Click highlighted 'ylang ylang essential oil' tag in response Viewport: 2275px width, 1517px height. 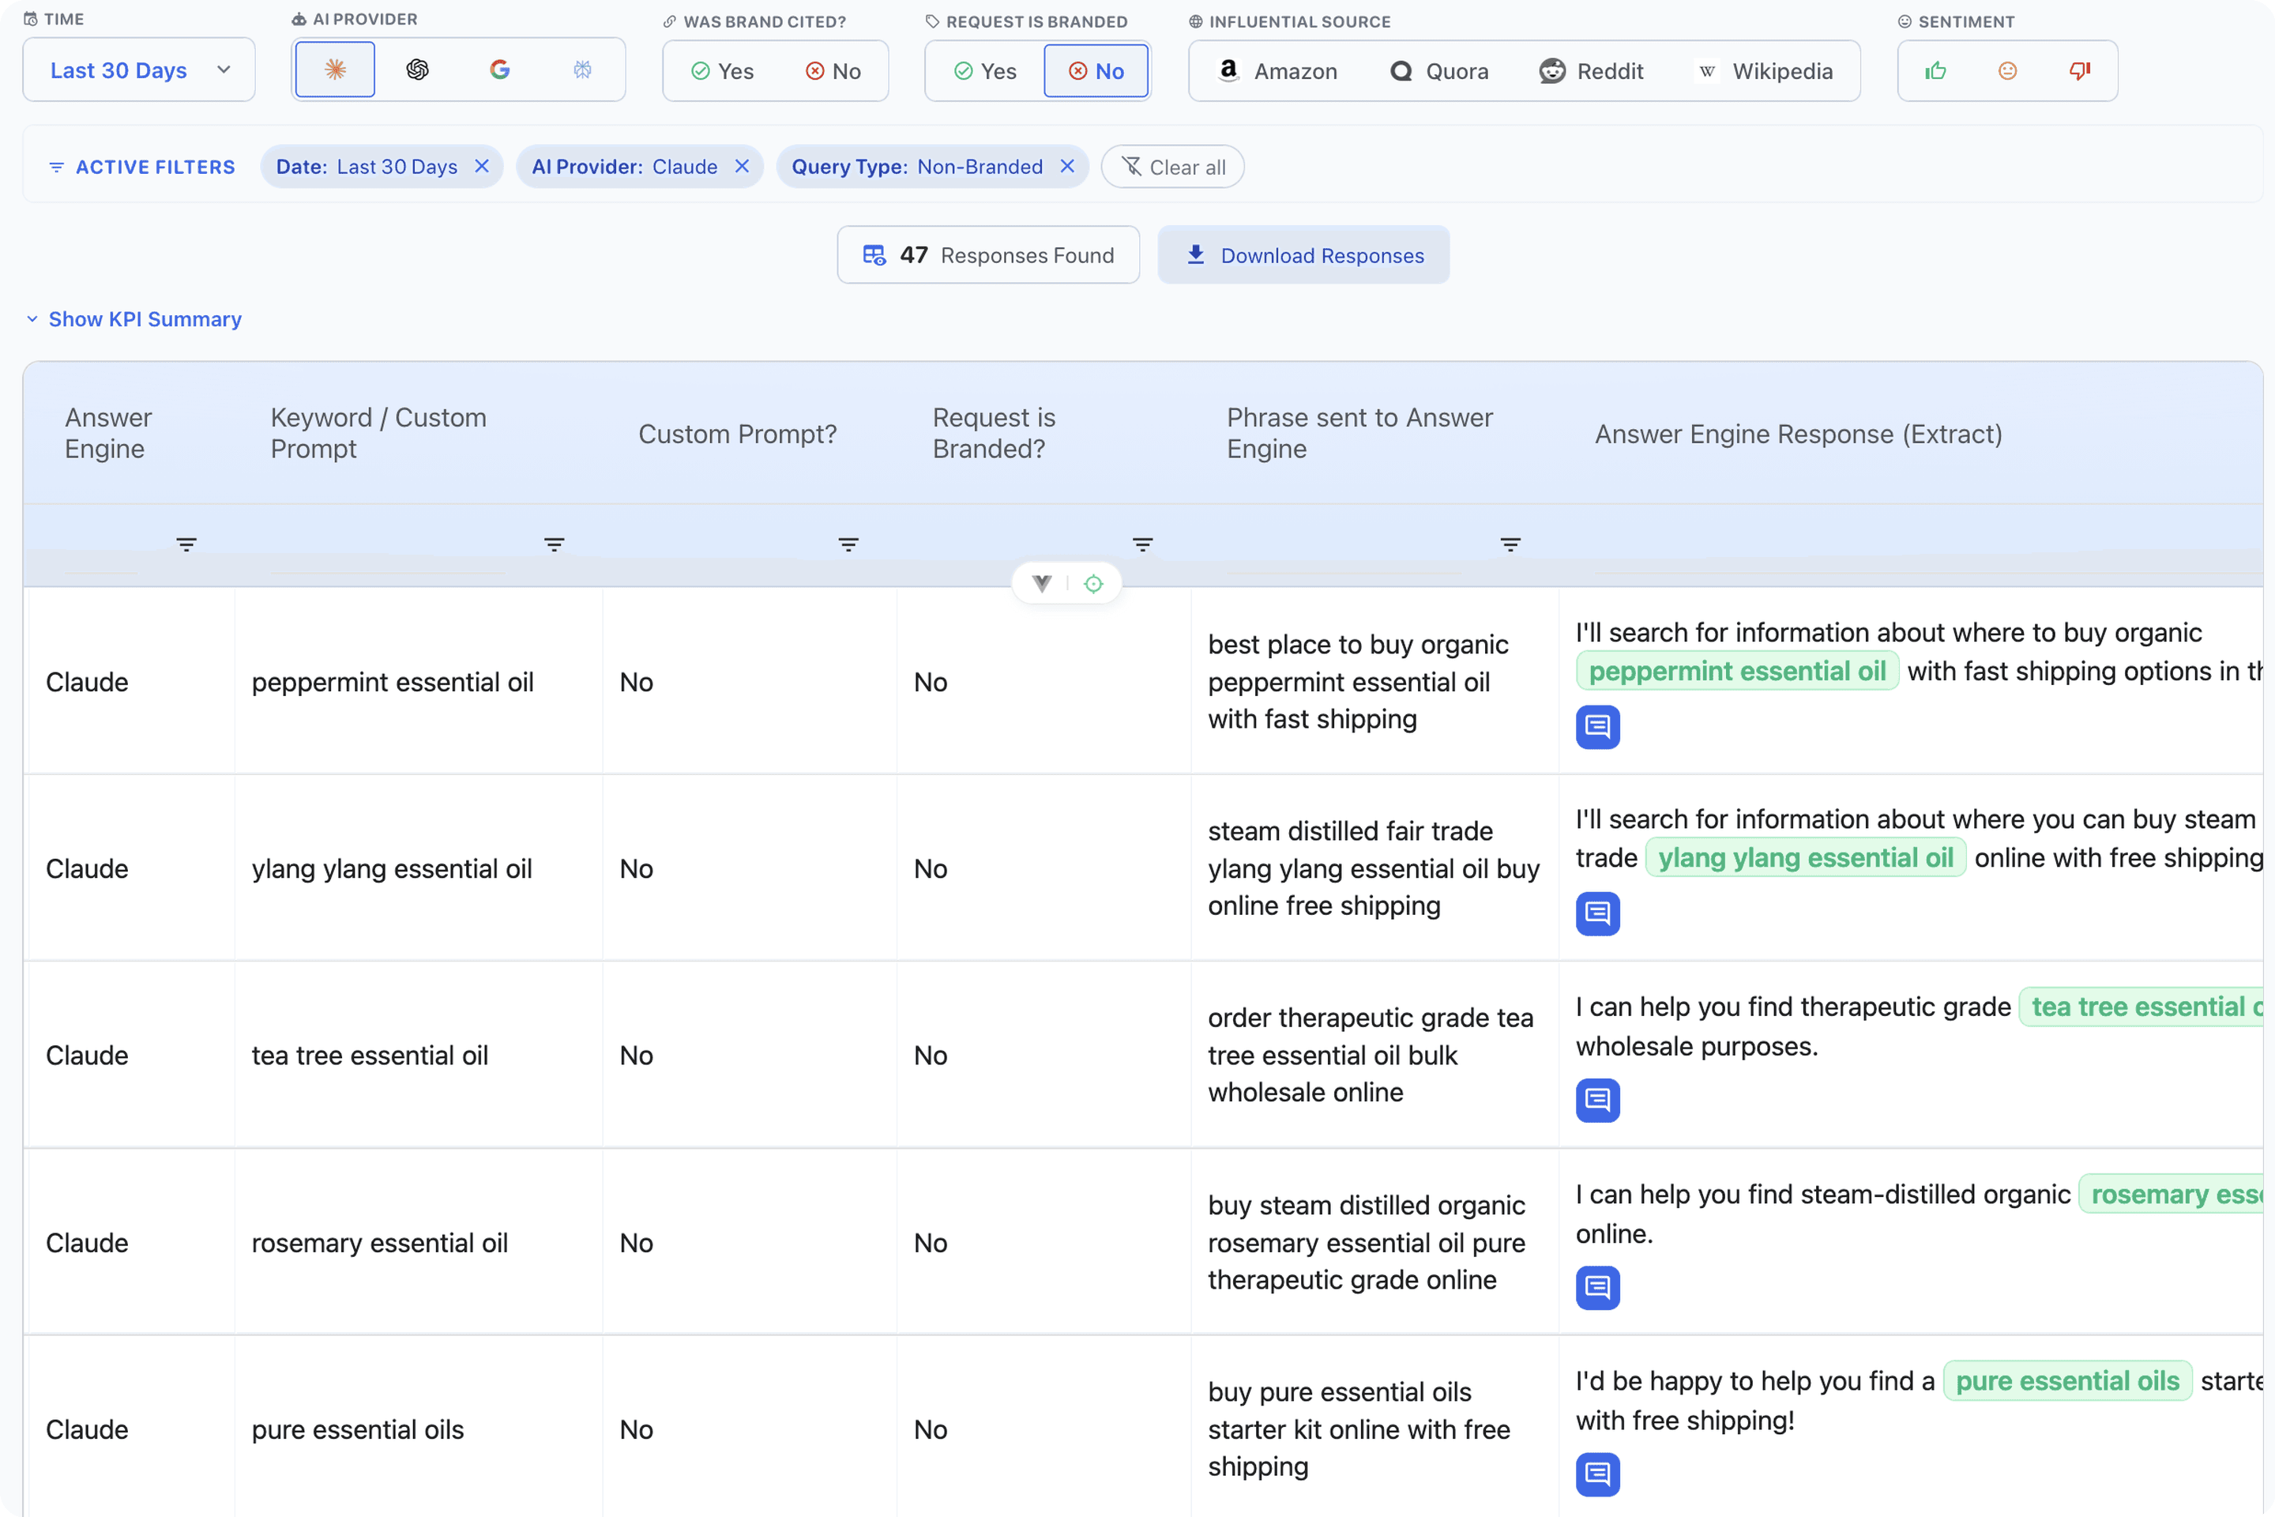pos(1805,857)
